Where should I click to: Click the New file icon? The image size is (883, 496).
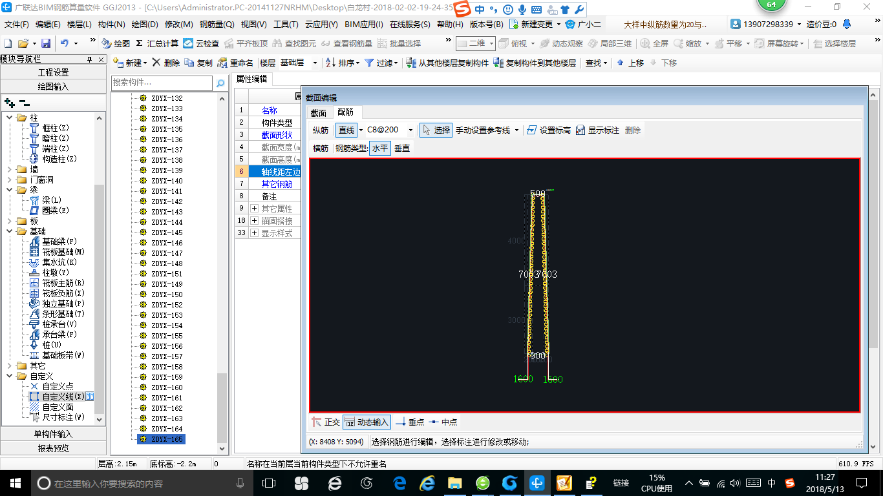point(8,43)
